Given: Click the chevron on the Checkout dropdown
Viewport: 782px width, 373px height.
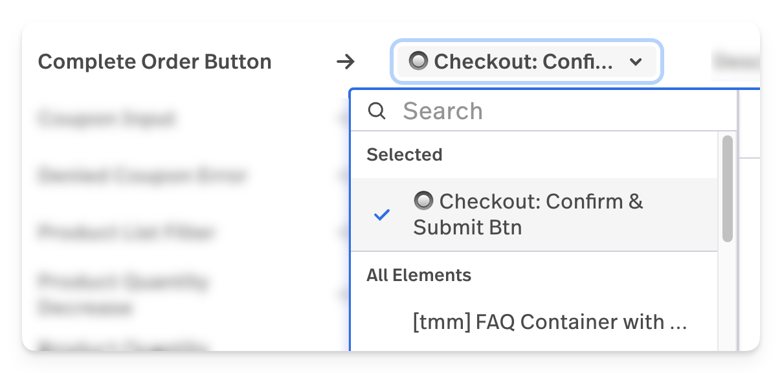Looking at the screenshot, I should point(636,62).
